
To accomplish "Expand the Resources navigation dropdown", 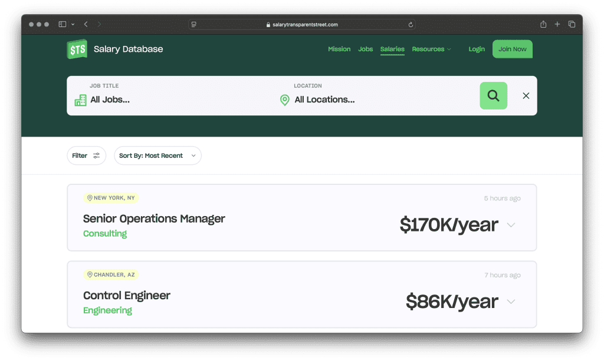I will click(x=432, y=49).
